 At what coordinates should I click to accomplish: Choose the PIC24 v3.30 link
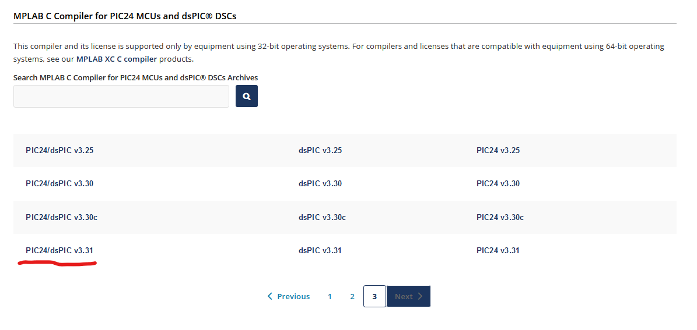[x=498, y=183]
